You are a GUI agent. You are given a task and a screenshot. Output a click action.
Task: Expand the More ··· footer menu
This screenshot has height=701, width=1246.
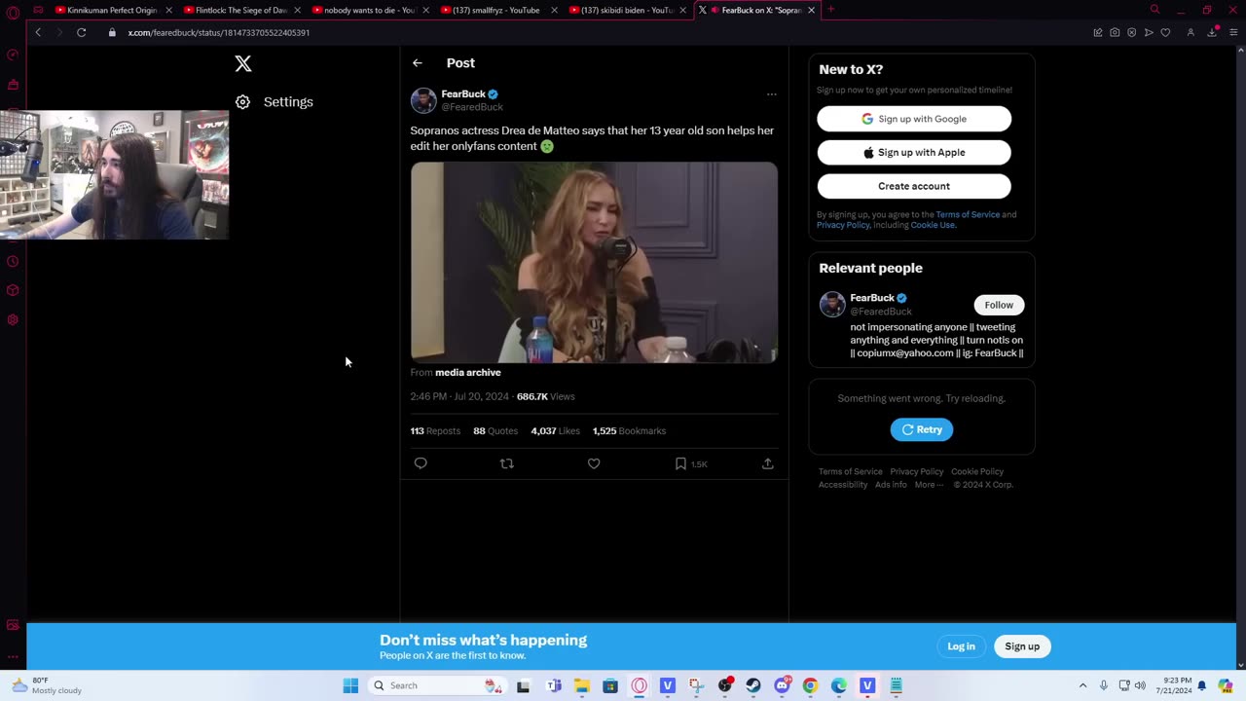pyautogui.click(x=929, y=485)
